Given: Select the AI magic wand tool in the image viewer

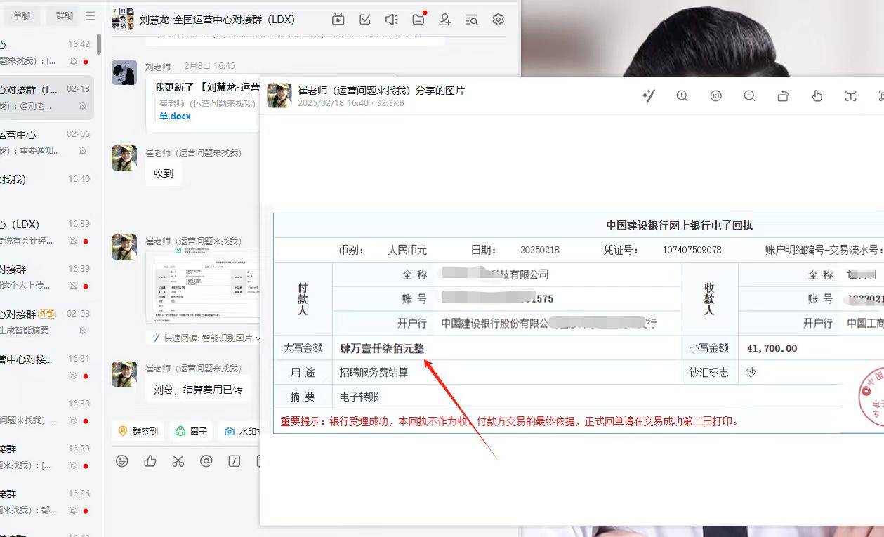Looking at the screenshot, I should (649, 96).
